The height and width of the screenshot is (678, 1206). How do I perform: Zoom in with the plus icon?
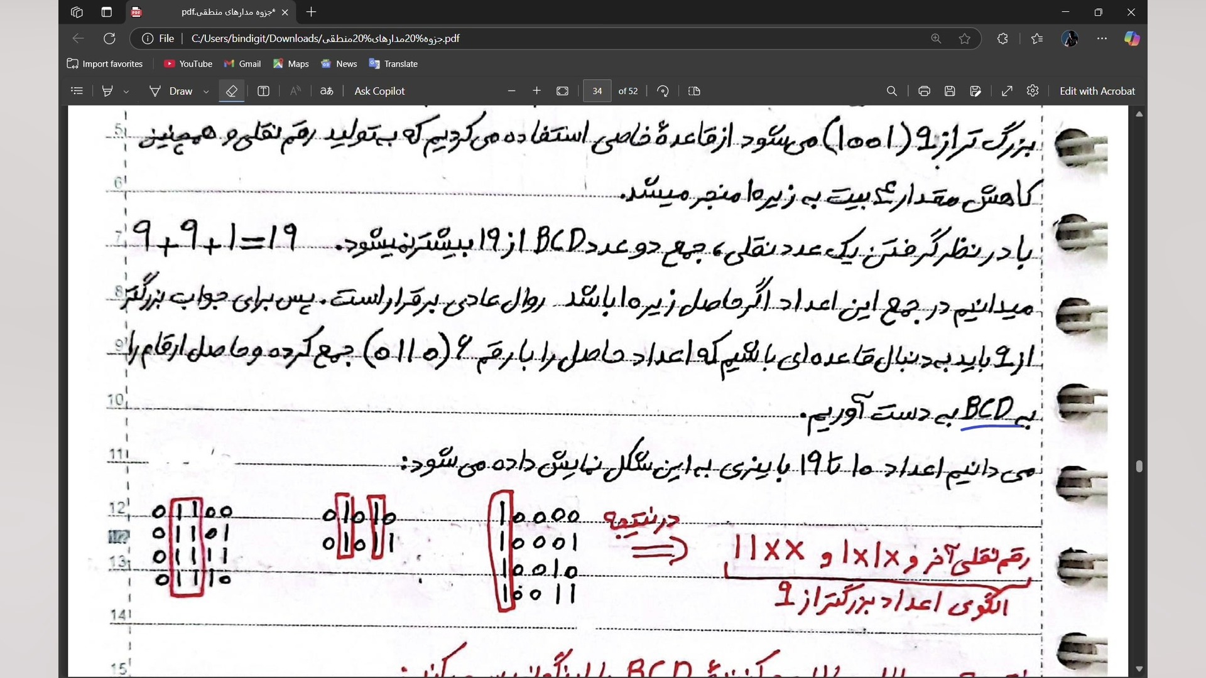[x=536, y=91]
